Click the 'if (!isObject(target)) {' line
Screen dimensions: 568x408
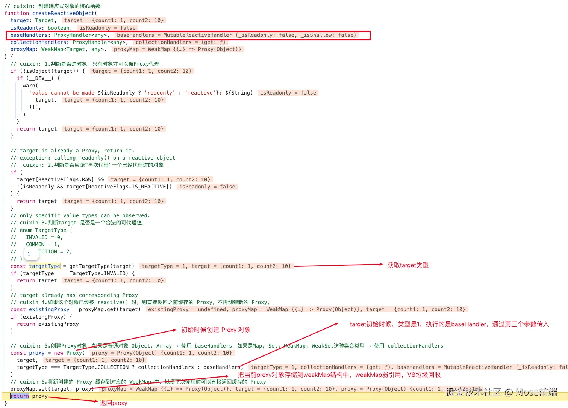[48, 71]
